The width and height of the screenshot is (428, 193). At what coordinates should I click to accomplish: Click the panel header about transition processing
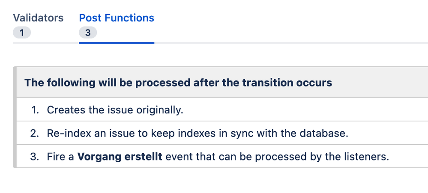(222, 82)
